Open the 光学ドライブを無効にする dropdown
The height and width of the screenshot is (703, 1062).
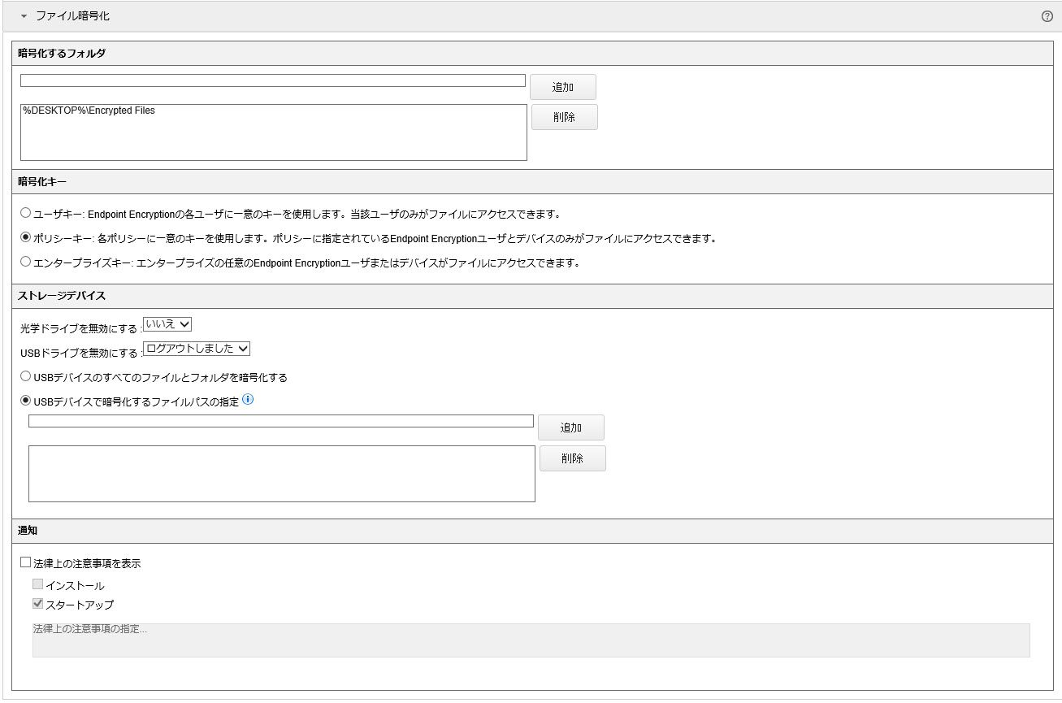pos(167,324)
